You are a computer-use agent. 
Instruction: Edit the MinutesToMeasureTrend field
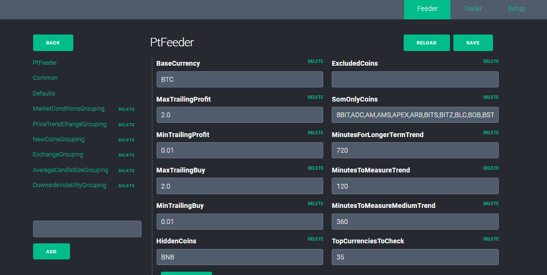[415, 186]
